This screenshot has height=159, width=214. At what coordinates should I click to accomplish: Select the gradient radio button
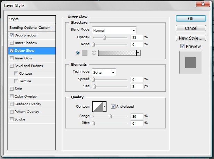(x=94, y=53)
